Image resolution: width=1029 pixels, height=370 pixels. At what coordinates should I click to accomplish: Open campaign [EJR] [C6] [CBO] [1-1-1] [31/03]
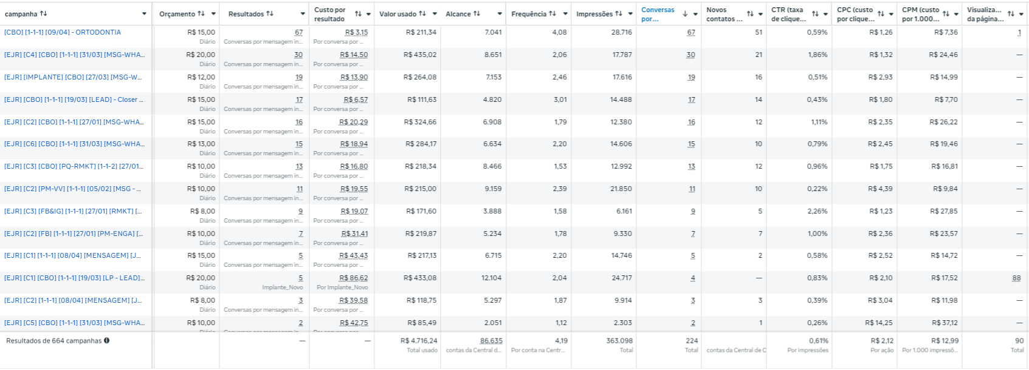[x=74, y=144]
